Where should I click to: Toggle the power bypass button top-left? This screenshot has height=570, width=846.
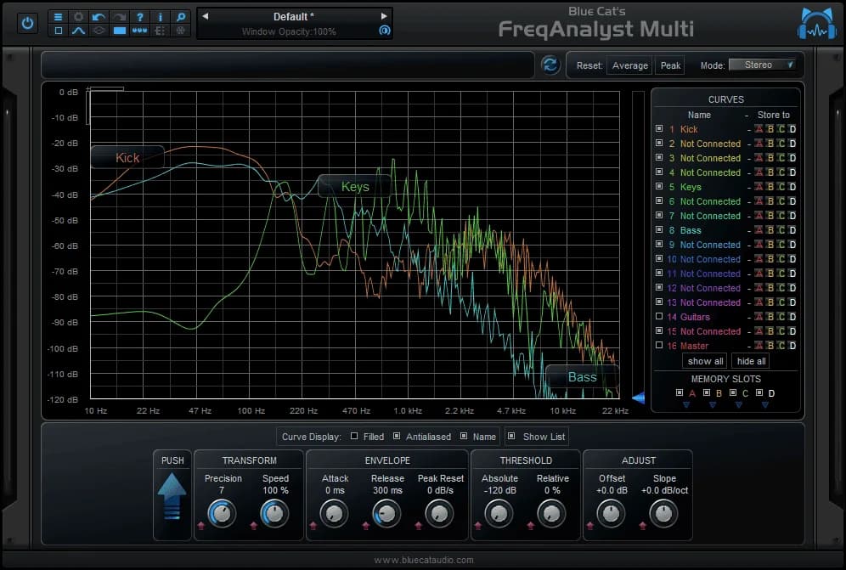point(26,24)
